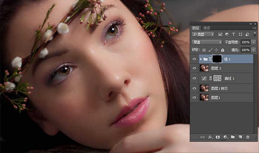
Task: Click the add layer style fx icon
Action: pos(210,137)
